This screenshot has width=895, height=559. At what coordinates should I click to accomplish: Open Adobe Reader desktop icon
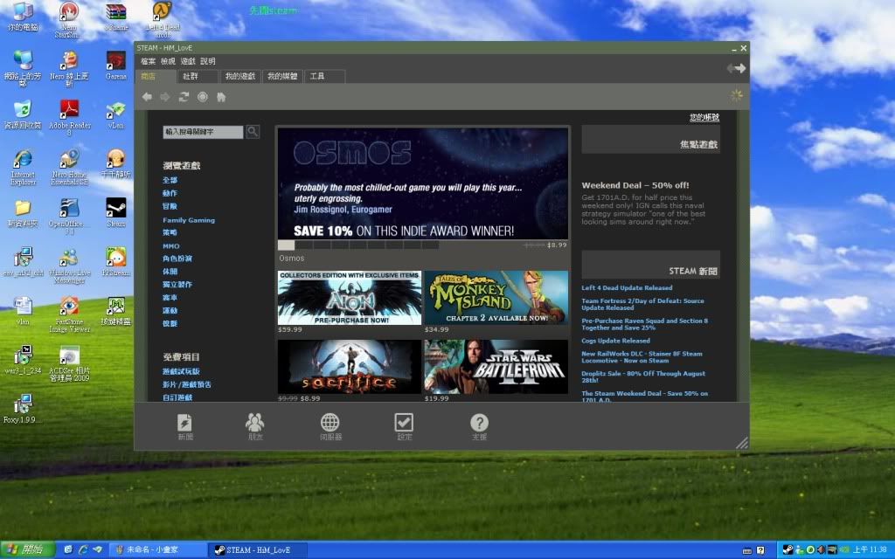(70, 117)
